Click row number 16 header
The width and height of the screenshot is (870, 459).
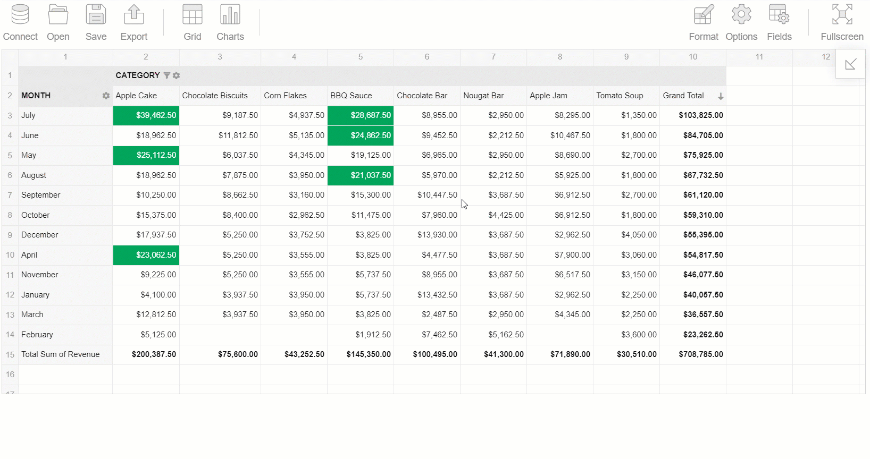10,375
